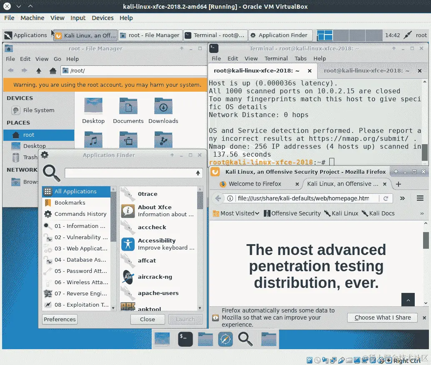
Task: Select File System under Devices
Action: point(38,110)
